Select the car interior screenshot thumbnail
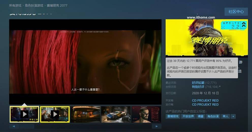 (x=85, y=114)
